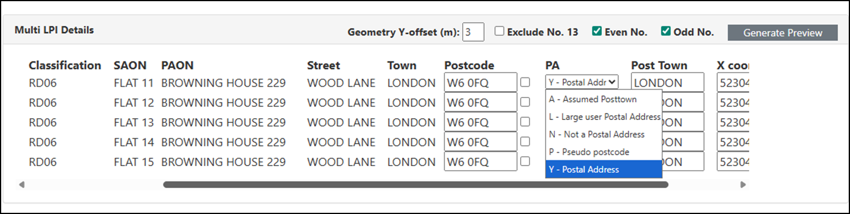Click the horizontal scrollbar thumb

[416, 184]
